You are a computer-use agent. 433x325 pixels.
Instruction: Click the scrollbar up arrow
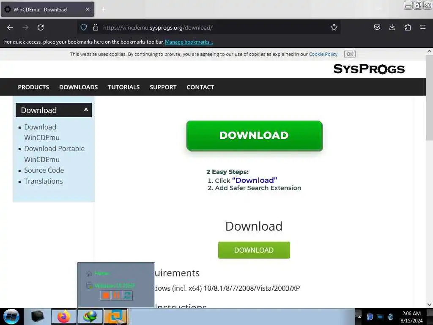[429, 51]
